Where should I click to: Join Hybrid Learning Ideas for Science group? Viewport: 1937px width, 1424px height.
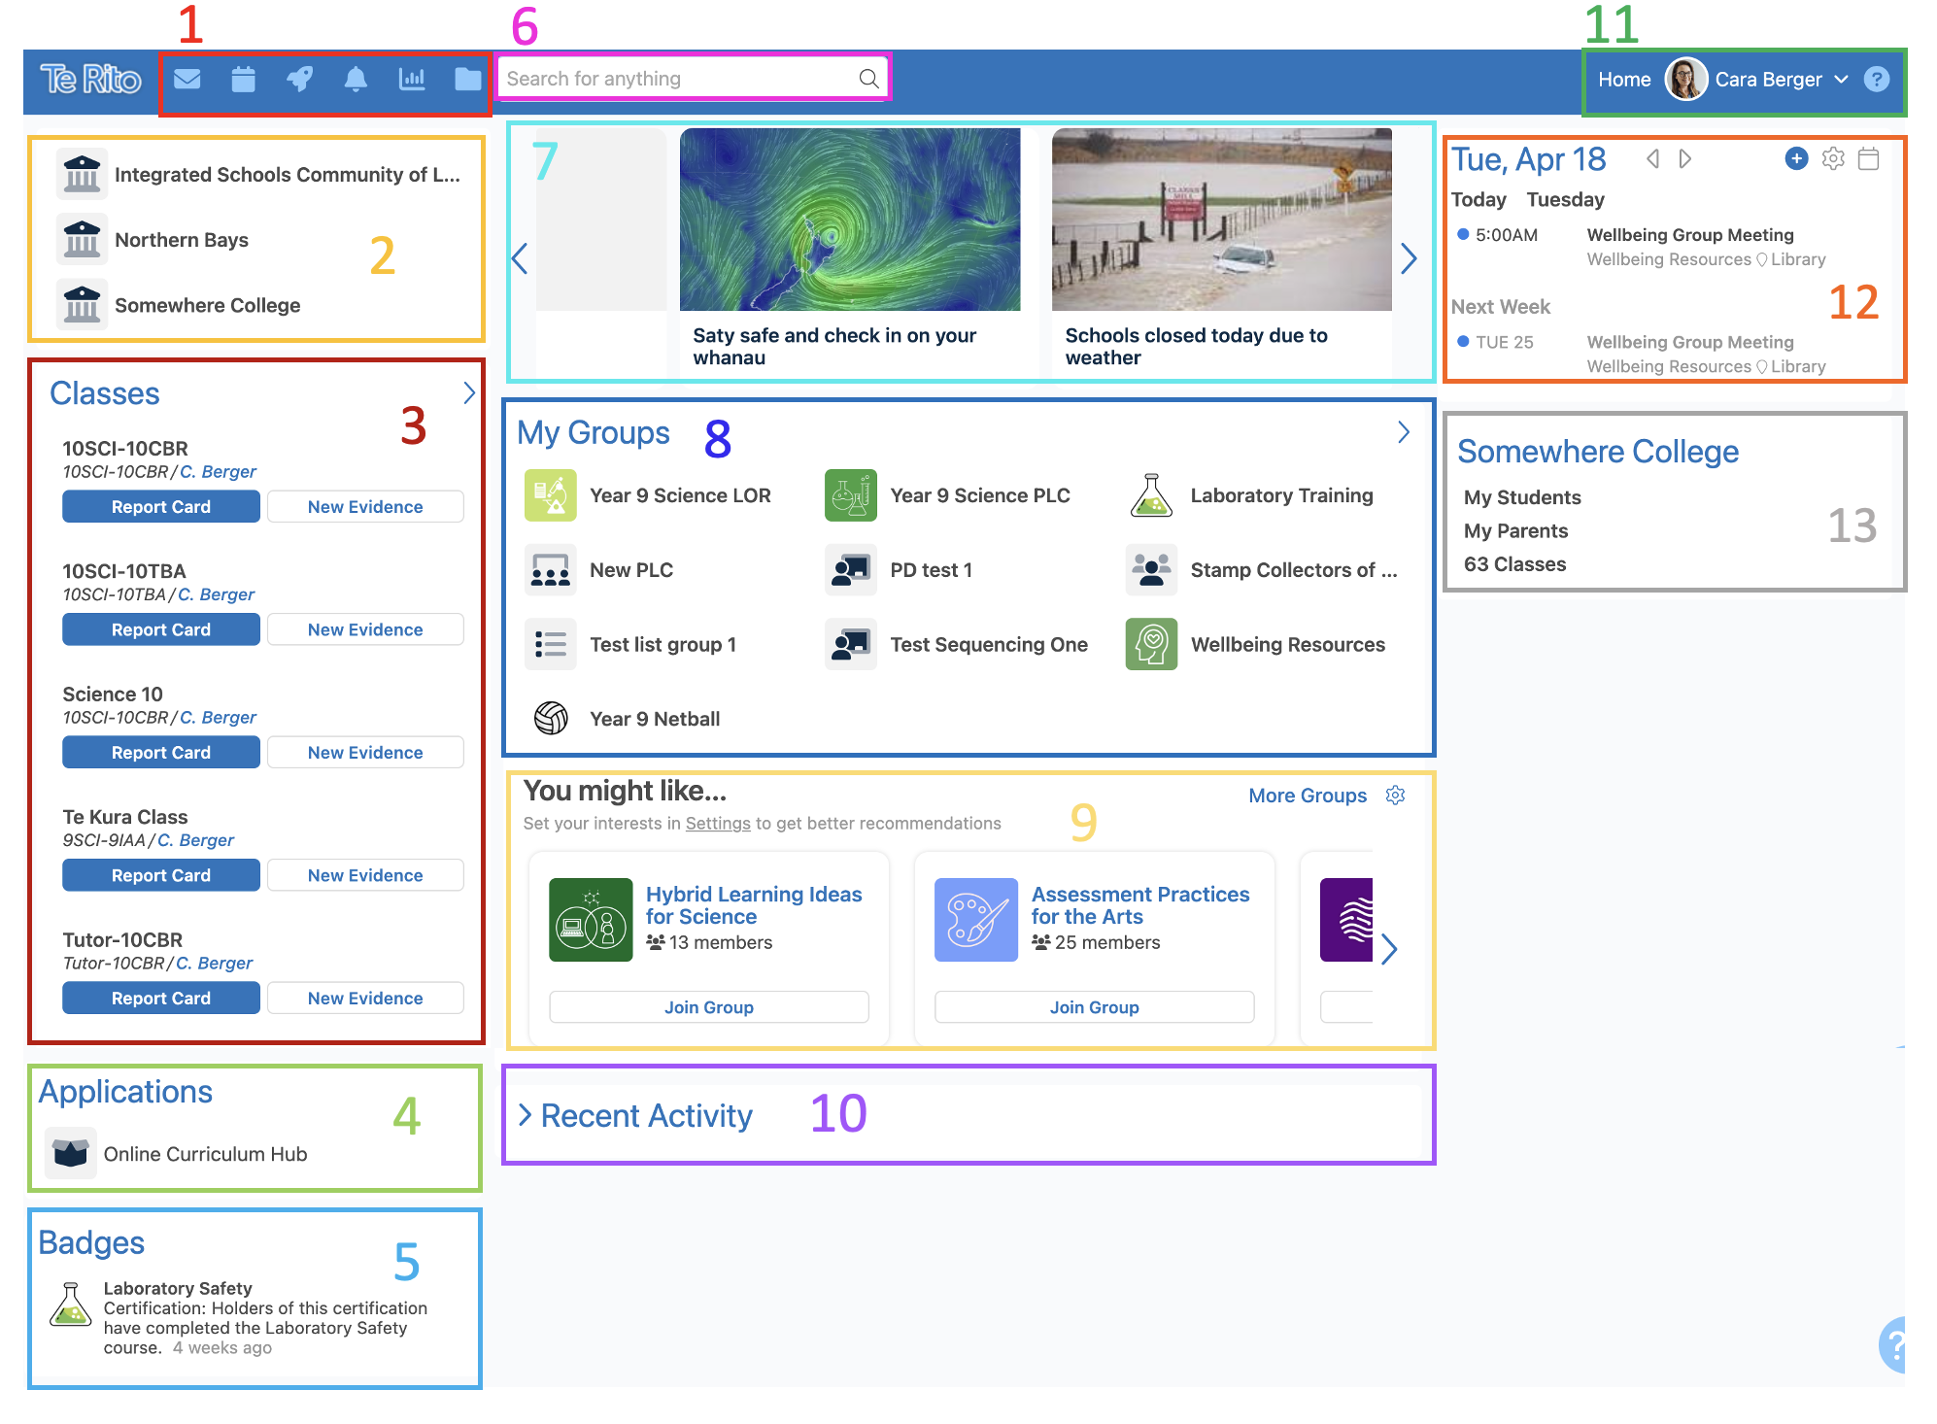click(708, 1007)
